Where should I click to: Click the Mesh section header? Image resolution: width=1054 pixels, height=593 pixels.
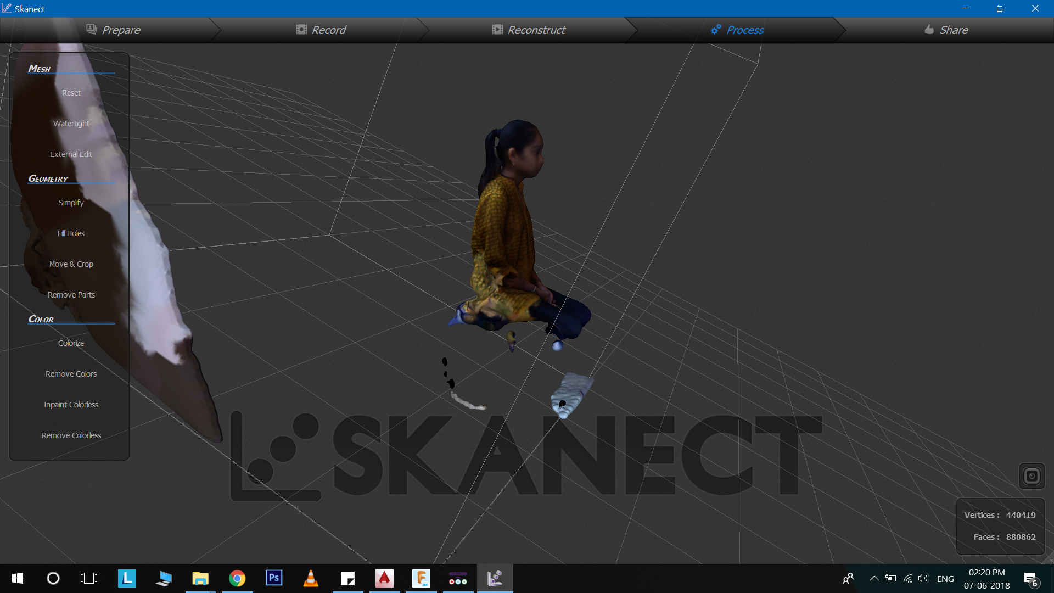40,69
